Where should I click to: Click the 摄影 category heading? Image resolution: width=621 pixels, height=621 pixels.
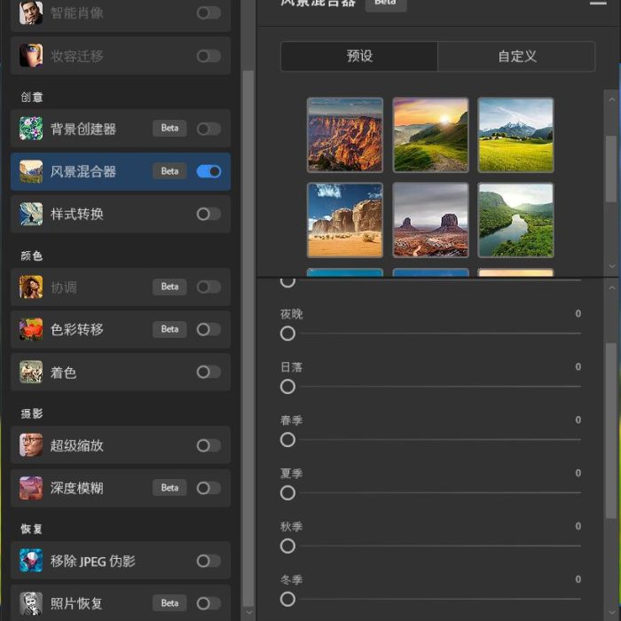(32, 414)
